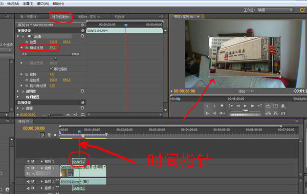Open the 元数据 metadata tab
The width and height of the screenshot is (307, 194).
coord(119,17)
